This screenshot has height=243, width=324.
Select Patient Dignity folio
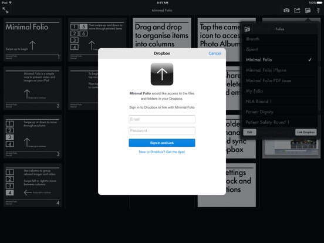point(280,112)
